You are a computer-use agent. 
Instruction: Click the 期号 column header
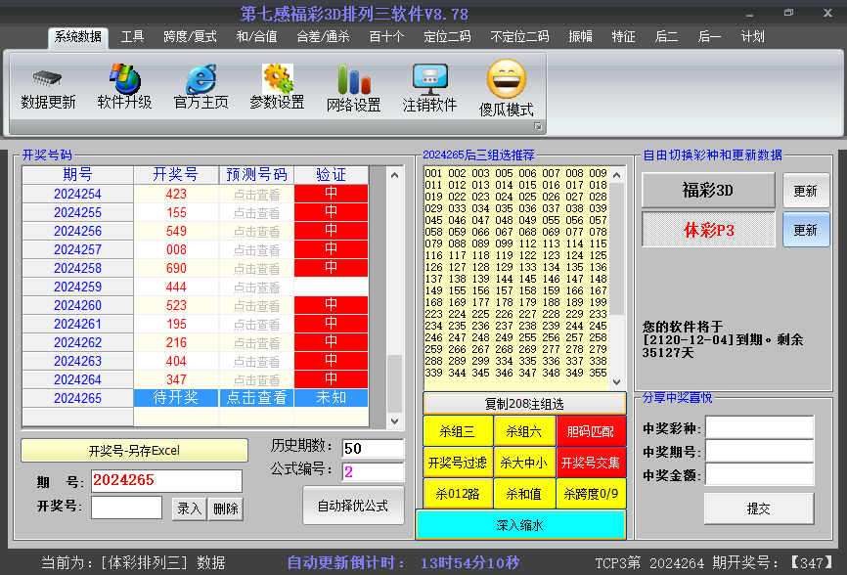(78, 175)
